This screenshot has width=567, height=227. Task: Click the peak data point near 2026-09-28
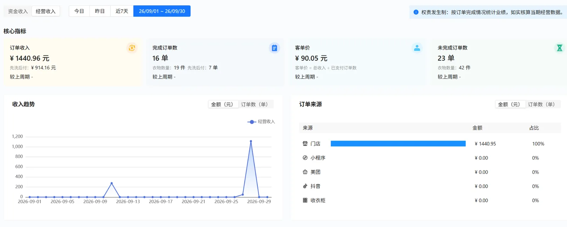coord(251,141)
